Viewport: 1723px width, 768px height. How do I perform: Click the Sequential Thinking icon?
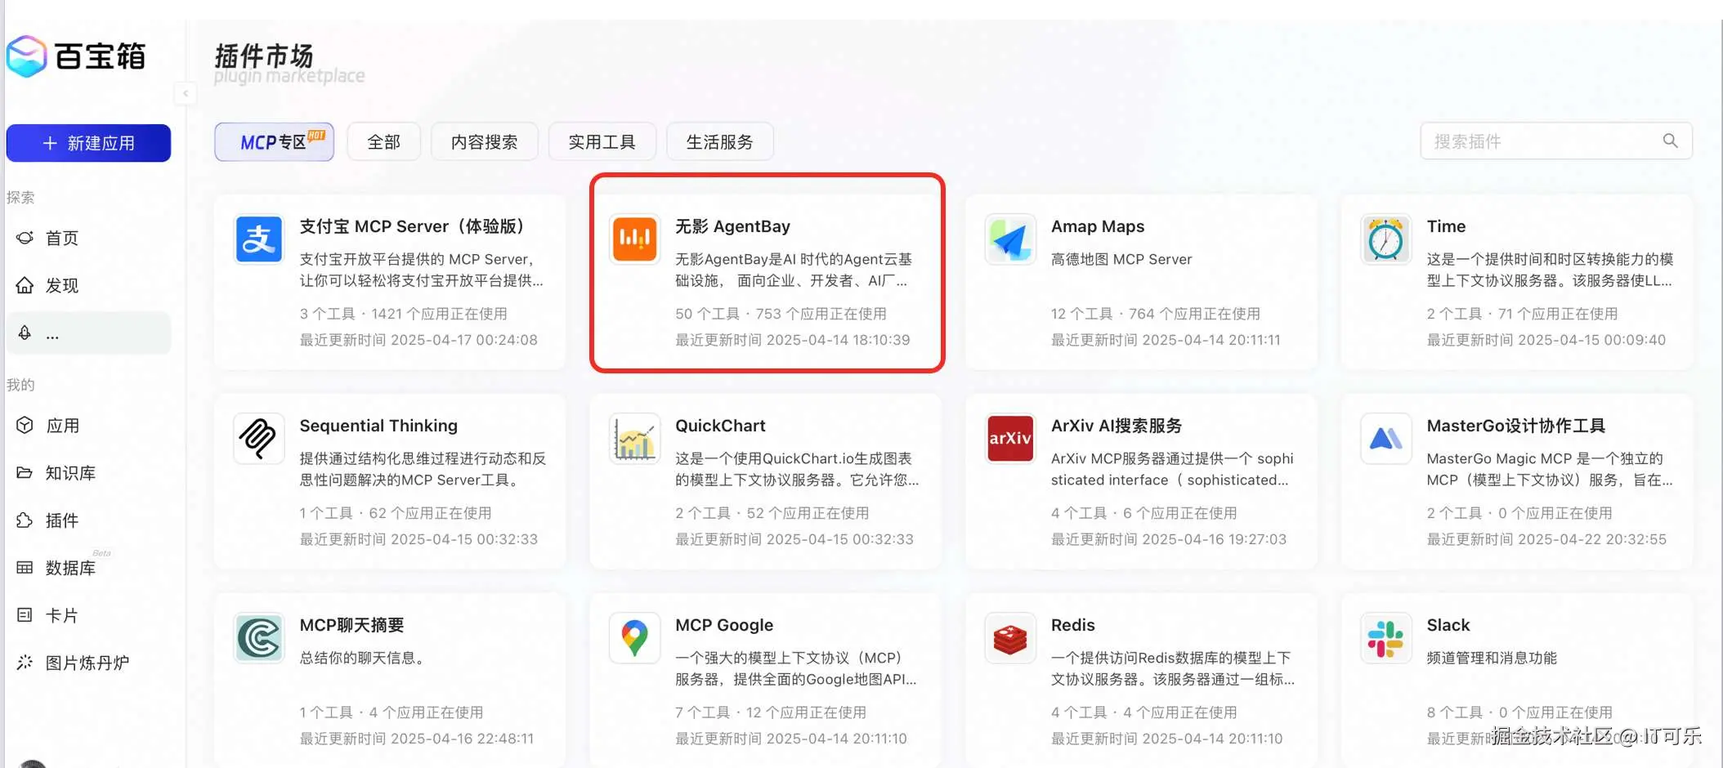click(259, 439)
